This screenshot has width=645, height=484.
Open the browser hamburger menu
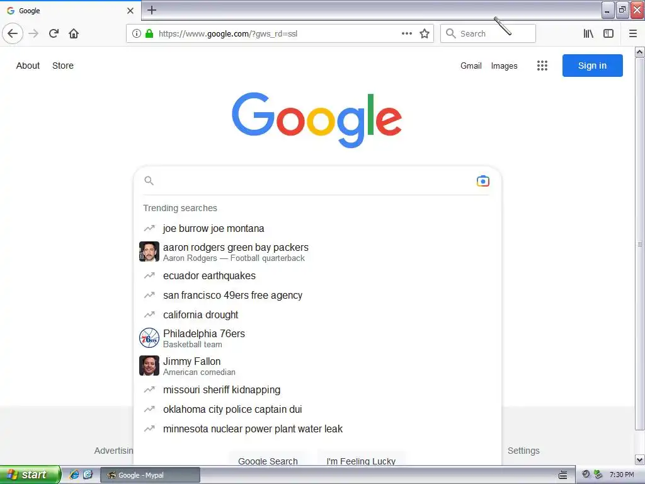[633, 33]
